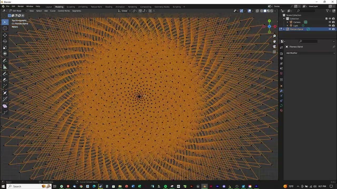Expand the Light item in outliner
This screenshot has height=189, width=337.
[288, 26]
